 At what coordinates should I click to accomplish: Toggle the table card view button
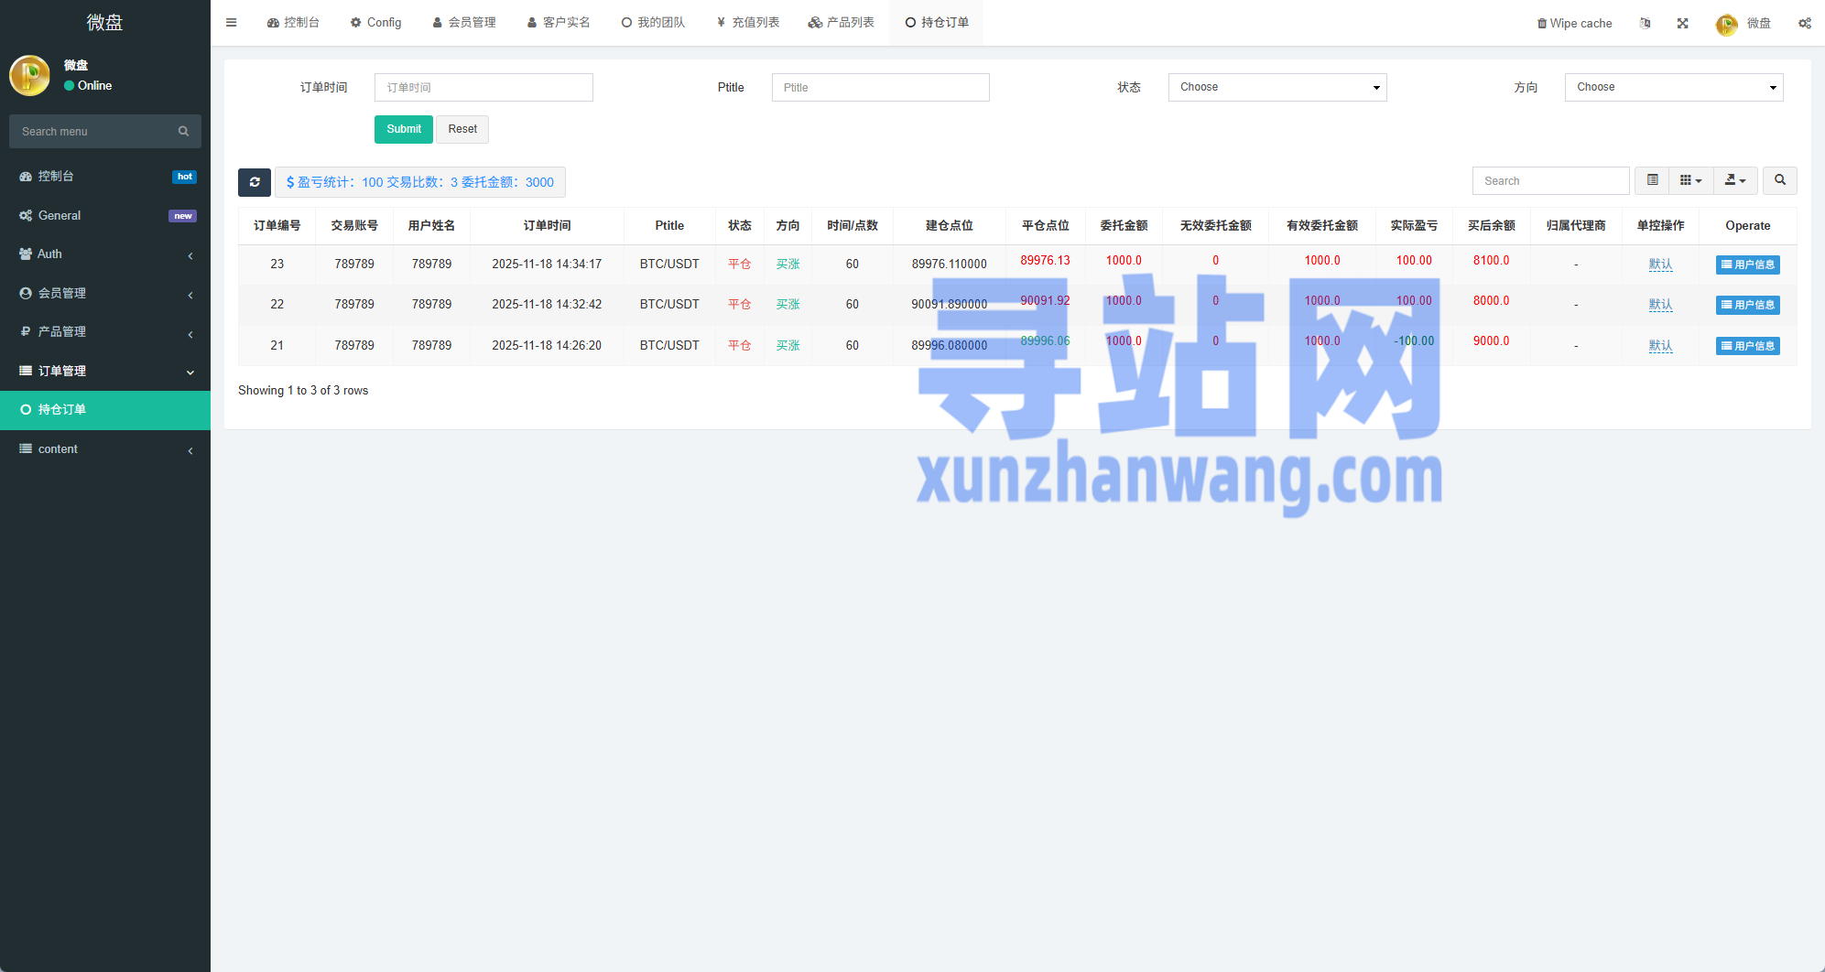click(x=1652, y=180)
